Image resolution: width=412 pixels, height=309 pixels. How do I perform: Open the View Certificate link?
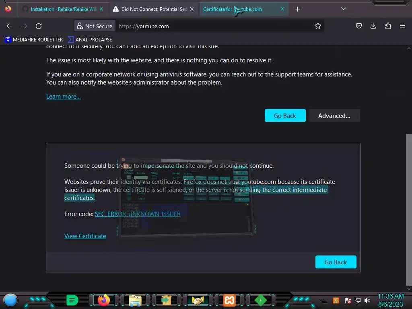(x=85, y=236)
